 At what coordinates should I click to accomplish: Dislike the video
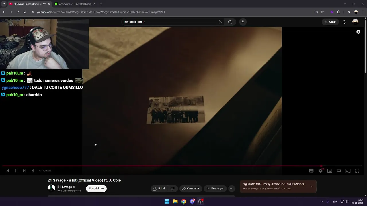[172, 189]
